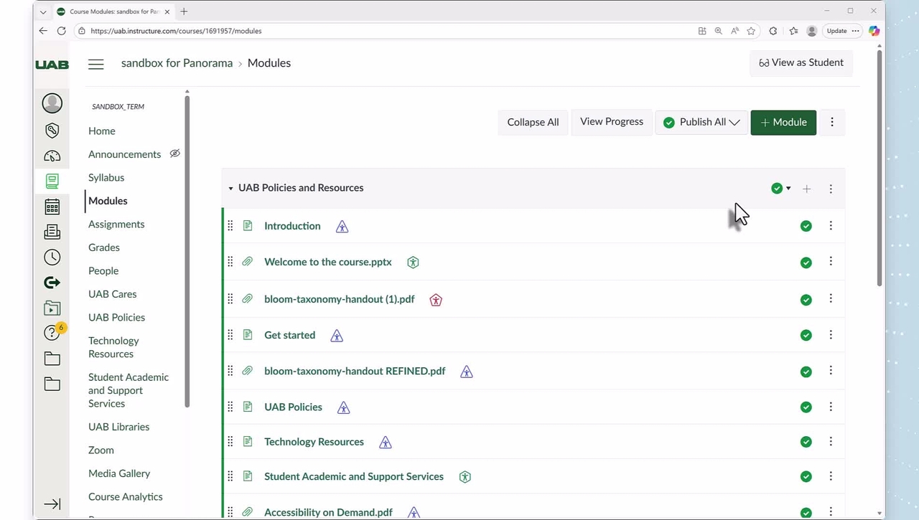Toggle publish status of Get started page
This screenshot has width=919, height=520.
pos(806,335)
